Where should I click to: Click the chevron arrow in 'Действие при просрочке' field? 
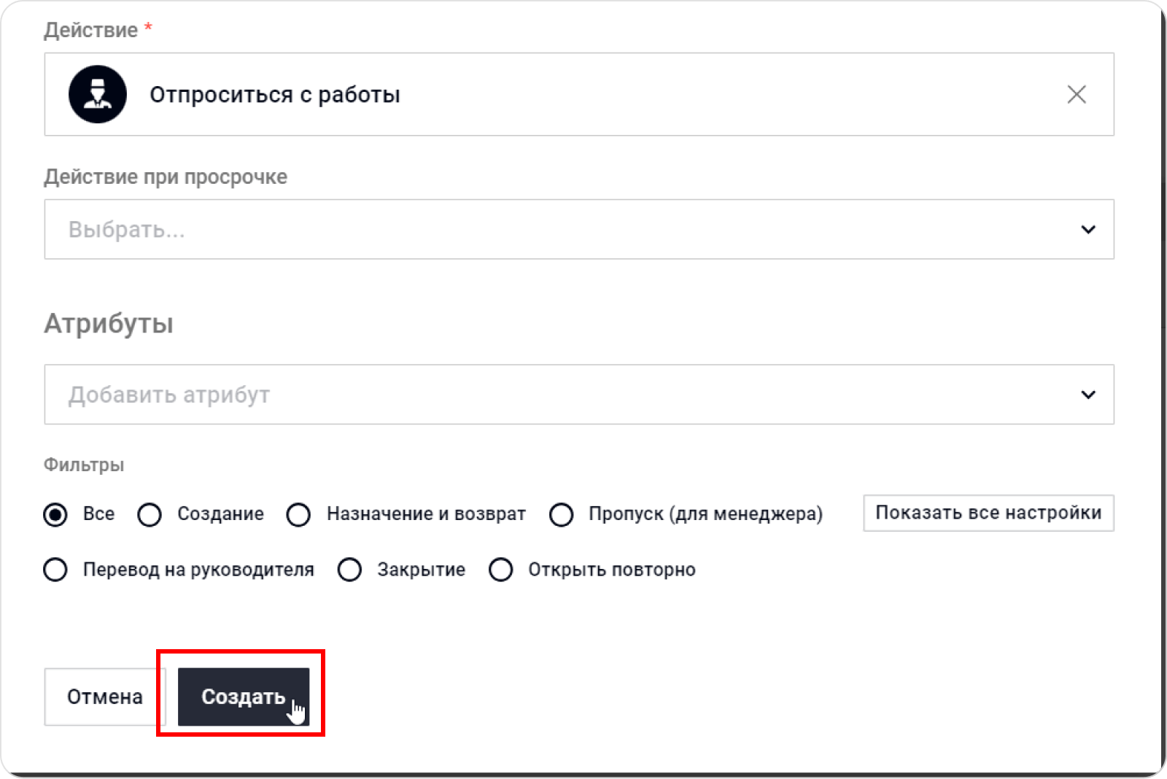point(1087,230)
